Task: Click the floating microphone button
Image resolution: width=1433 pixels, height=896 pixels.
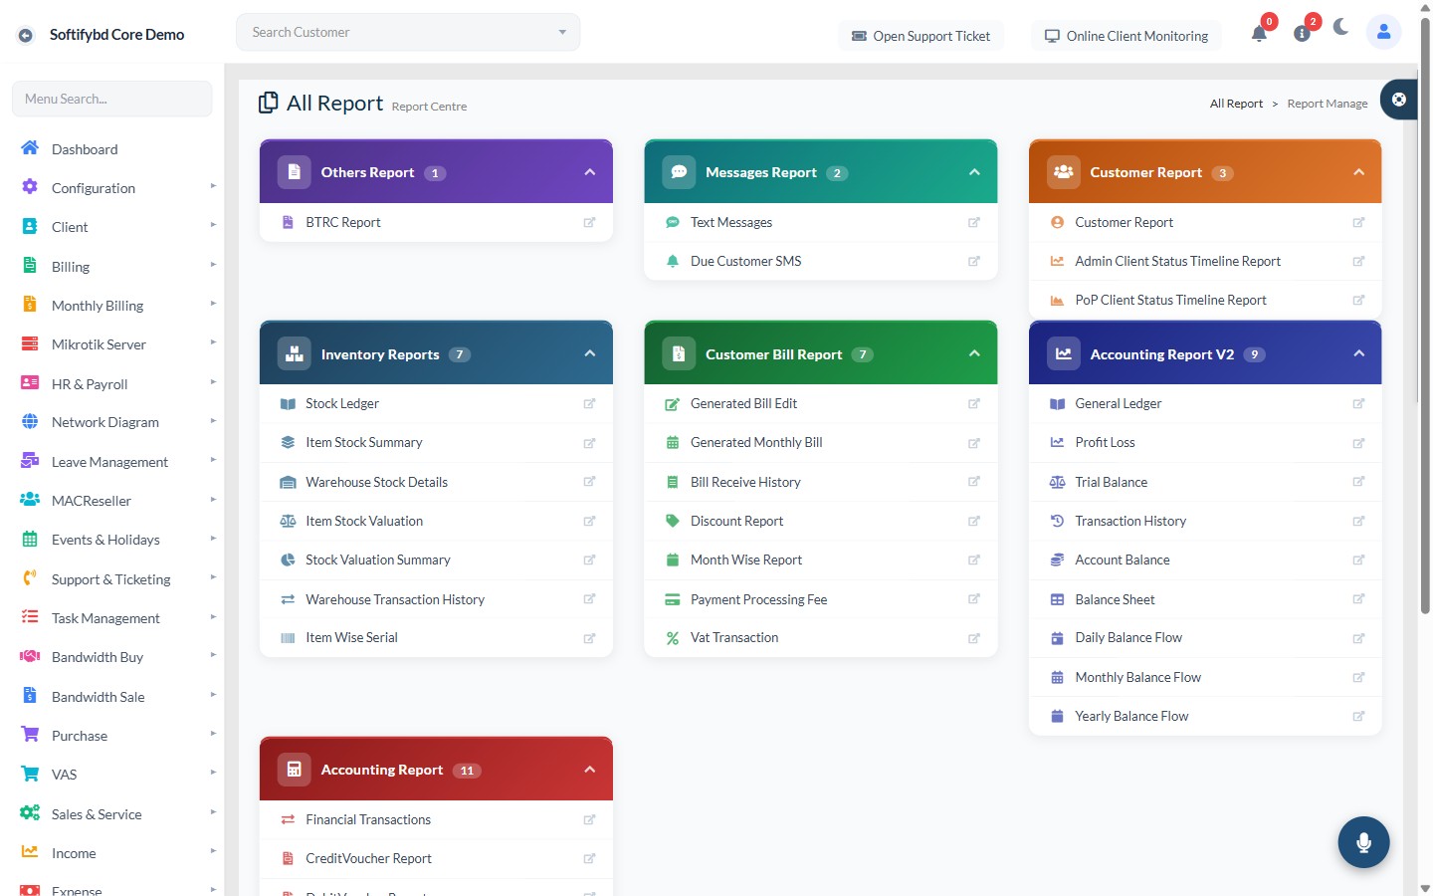Action: [x=1363, y=842]
